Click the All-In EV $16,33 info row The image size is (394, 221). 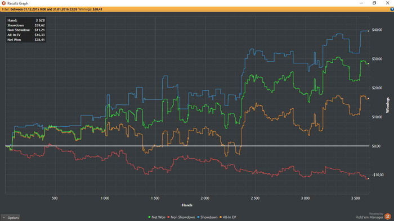point(26,35)
